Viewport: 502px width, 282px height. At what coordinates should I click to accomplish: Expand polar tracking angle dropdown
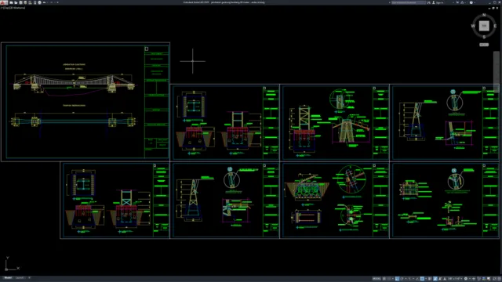coord(406,279)
